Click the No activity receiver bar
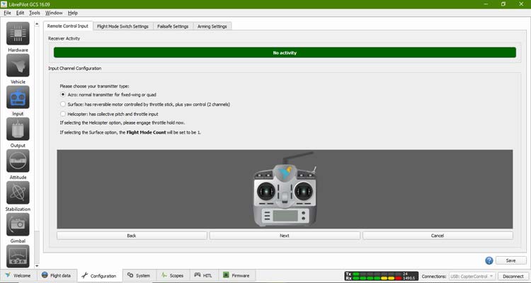 tap(285, 53)
